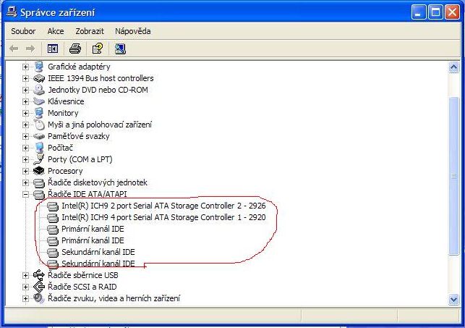Click the scan for hardware changes icon
This screenshot has width=465, height=328.
pyautogui.click(x=120, y=49)
